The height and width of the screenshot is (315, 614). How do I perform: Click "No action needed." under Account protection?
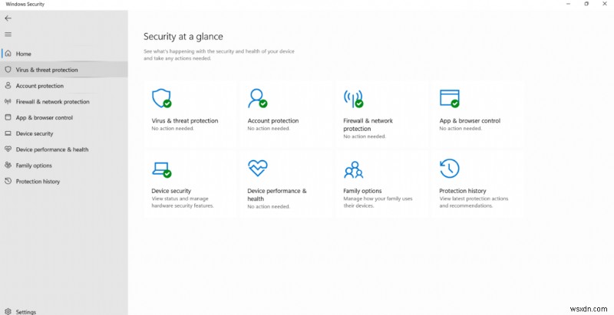pyautogui.click(x=269, y=129)
